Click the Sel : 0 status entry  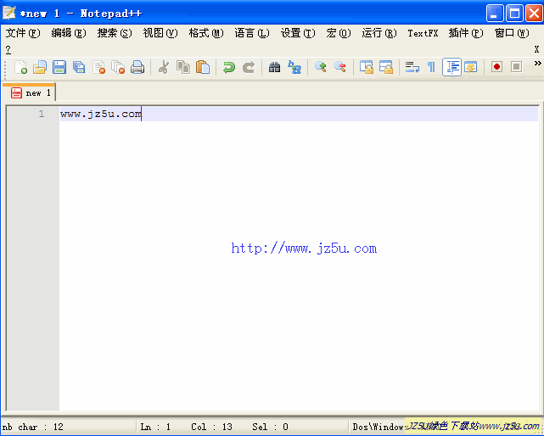pos(270,427)
